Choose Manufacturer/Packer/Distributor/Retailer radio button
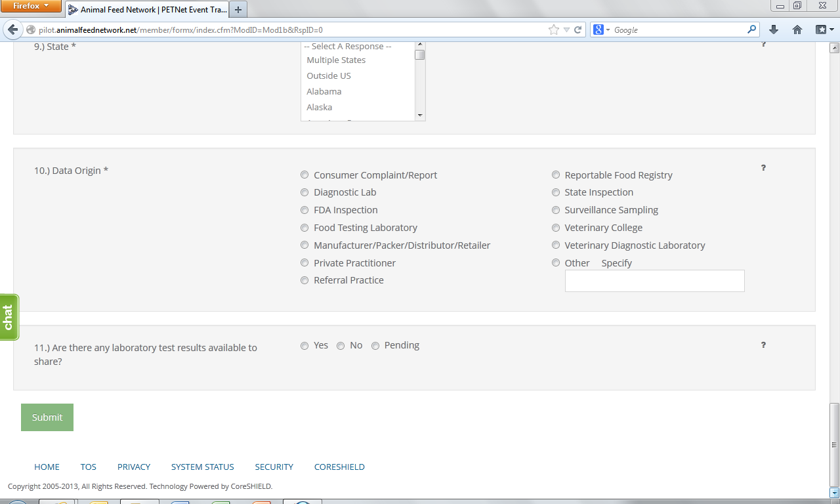This screenshot has width=840, height=504. (304, 245)
